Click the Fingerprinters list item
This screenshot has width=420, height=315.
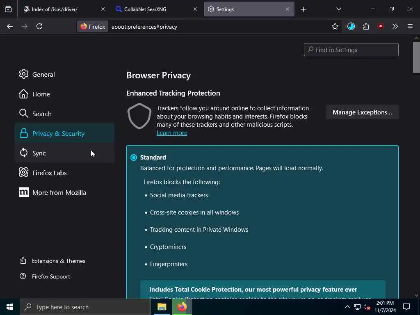coord(169,264)
